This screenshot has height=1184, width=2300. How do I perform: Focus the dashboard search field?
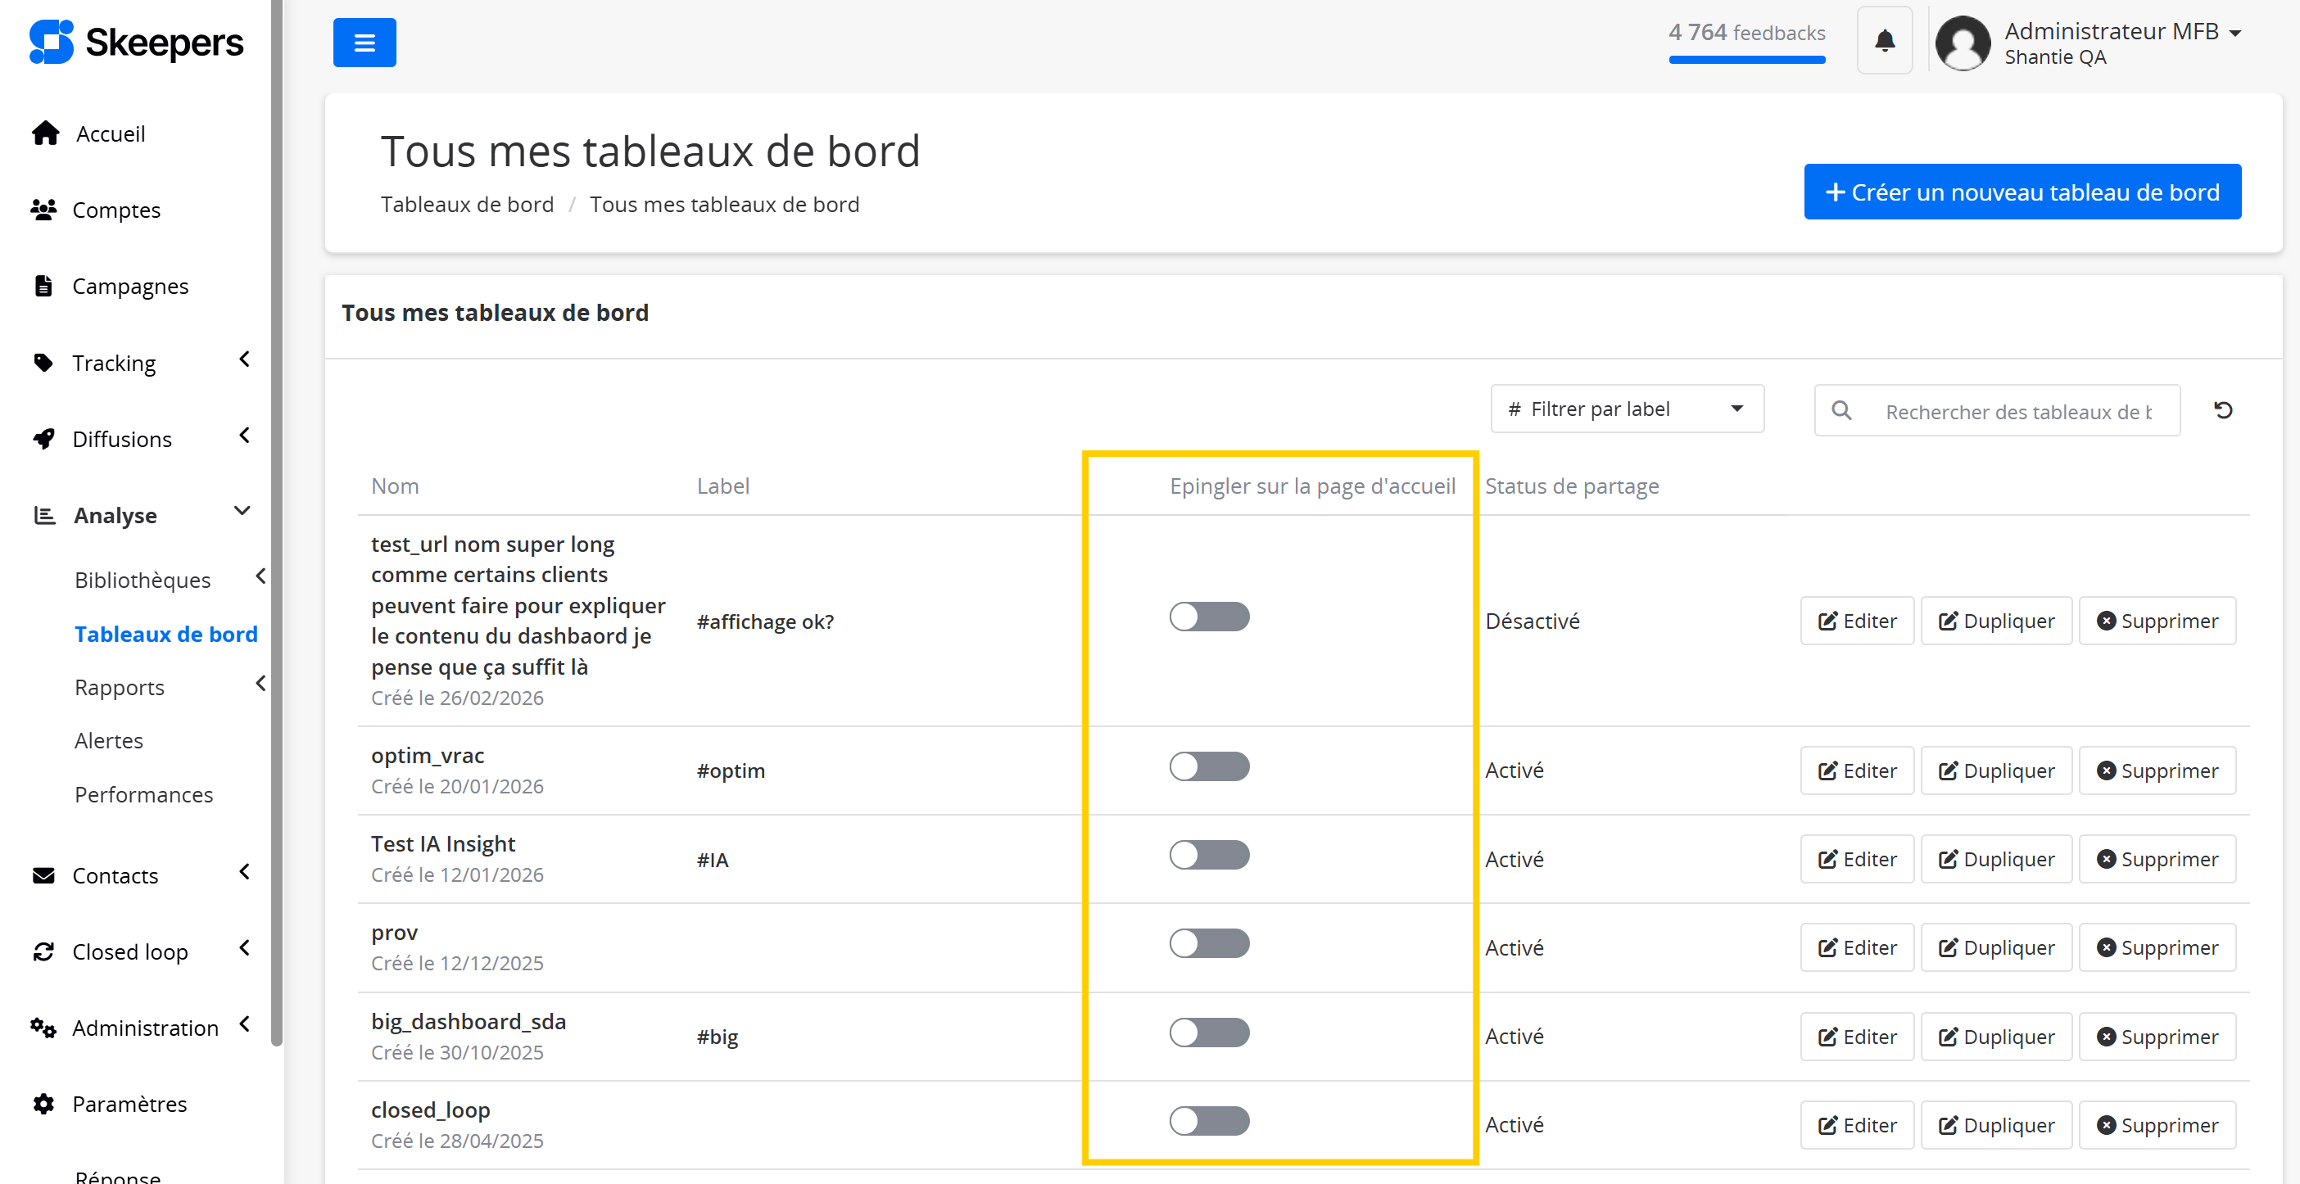pyautogui.click(x=2017, y=411)
